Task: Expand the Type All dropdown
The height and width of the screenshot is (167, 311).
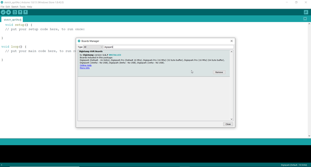Action: click(93, 47)
